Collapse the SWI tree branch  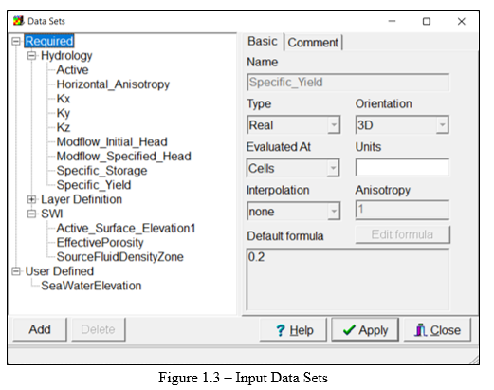31,214
